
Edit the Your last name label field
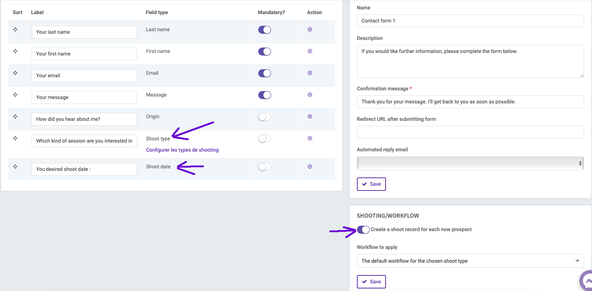pyautogui.click(x=84, y=32)
